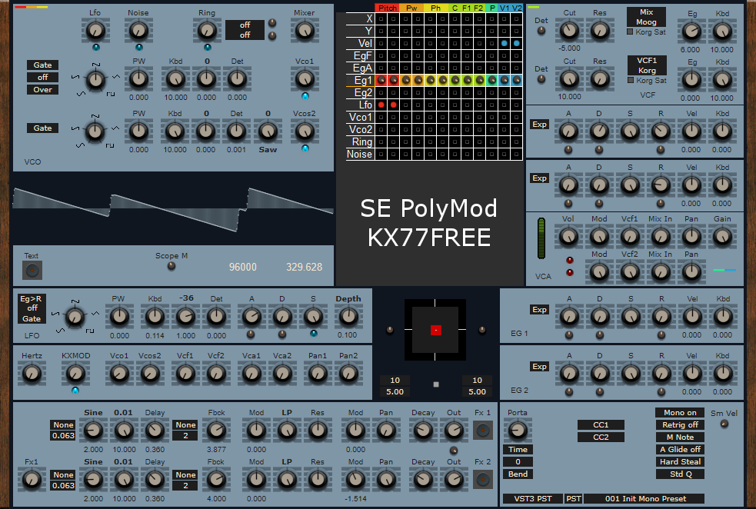Open the upper None dropdown before Sine
This screenshot has height=509, width=756.
pos(63,425)
